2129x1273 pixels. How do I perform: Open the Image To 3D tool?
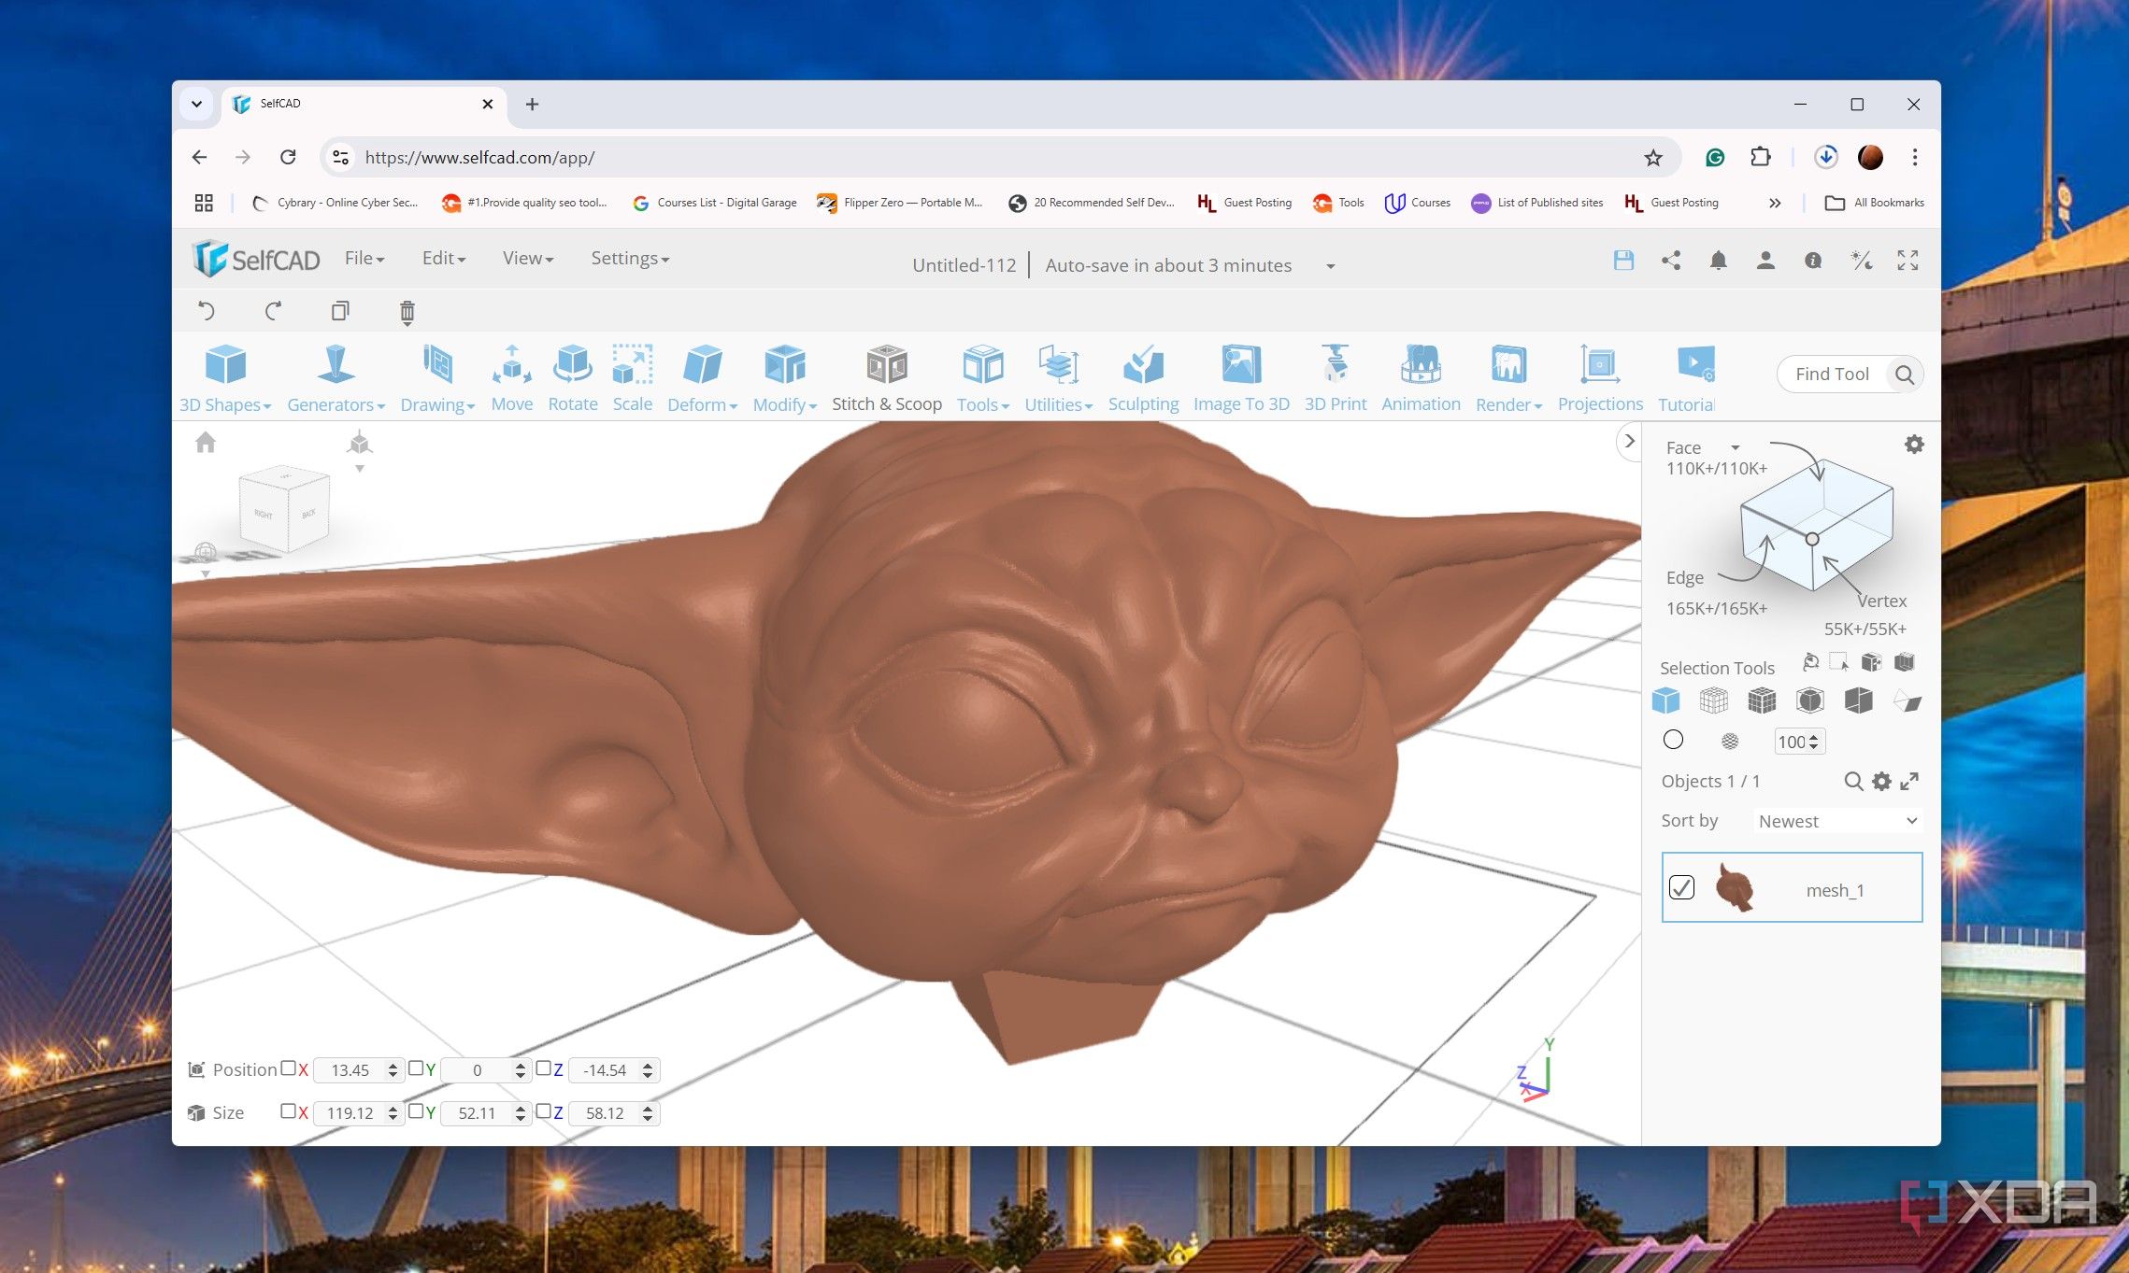coord(1241,378)
